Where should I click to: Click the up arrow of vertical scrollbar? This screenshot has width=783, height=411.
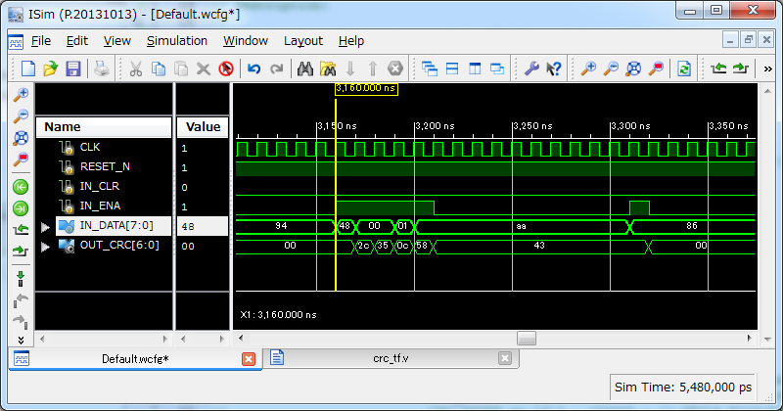click(x=767, y=91)
